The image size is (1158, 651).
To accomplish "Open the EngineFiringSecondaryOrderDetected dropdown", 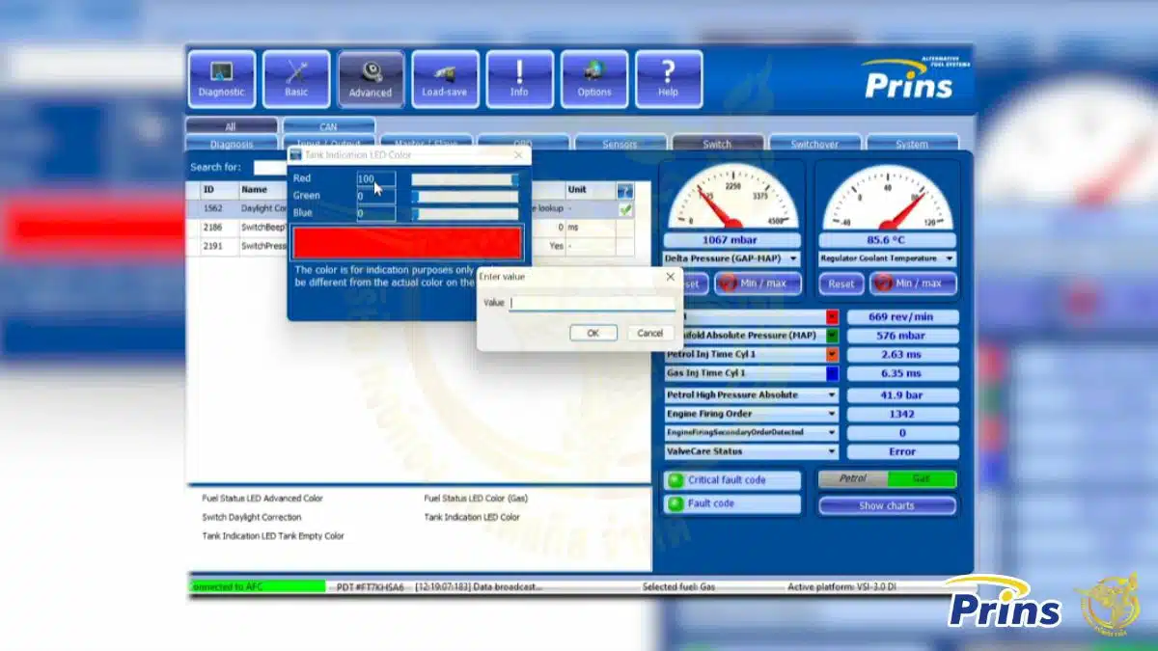I will [x=752, y=433].
